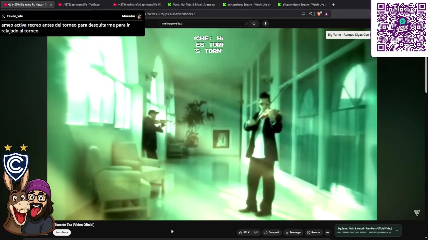Image resolution: width=428 pixels, height=240 pixels.
Task: Click the Yape QR code overlay
Action: (x=401, y=27)
